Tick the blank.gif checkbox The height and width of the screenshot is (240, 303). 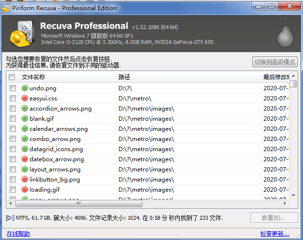click(13, 119)
